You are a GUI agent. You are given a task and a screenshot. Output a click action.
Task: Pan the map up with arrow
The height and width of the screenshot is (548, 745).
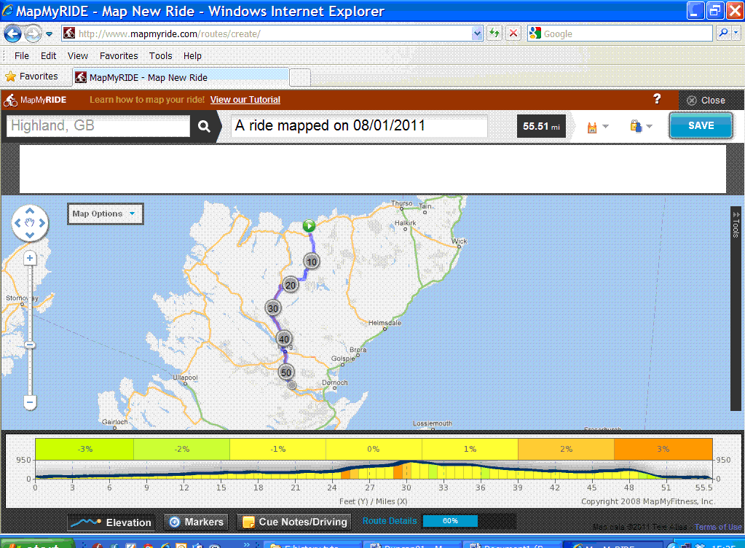coord(29,211)
